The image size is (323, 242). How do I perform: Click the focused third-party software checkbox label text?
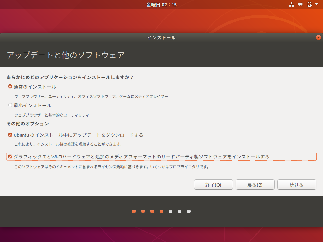141,156
